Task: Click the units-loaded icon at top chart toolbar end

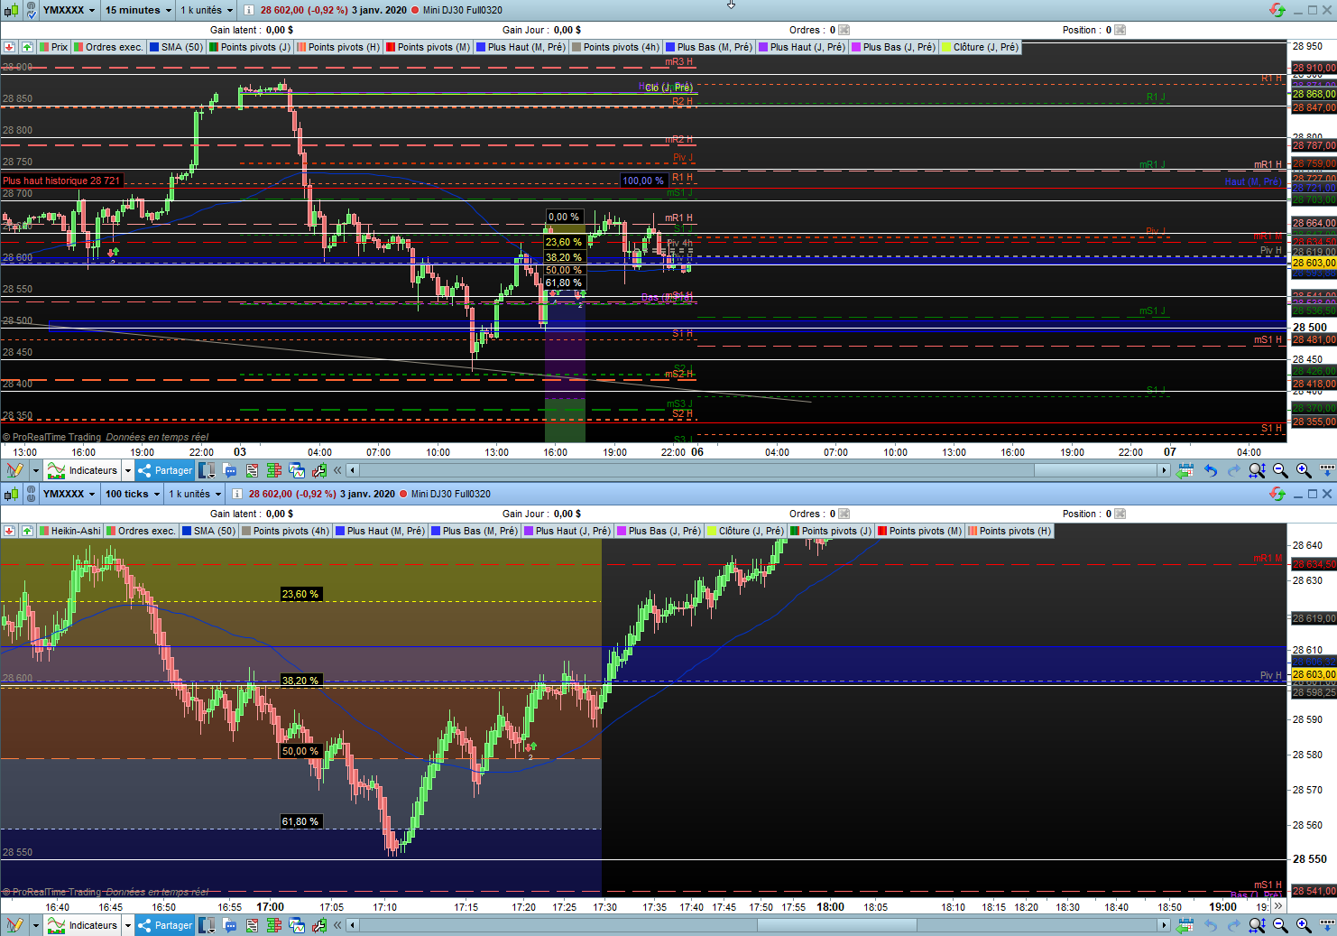Action: (x=1327, y=470)
